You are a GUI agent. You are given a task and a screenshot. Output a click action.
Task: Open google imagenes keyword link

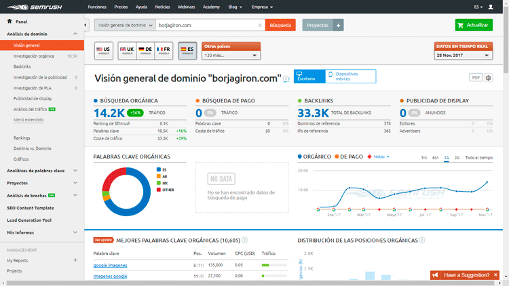click(x=110, y=265)
